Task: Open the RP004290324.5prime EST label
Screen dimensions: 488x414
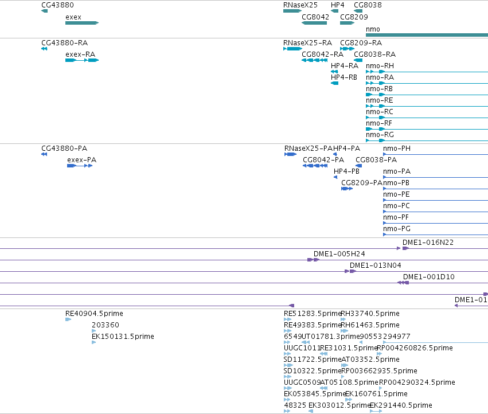Action: (417, 382)
